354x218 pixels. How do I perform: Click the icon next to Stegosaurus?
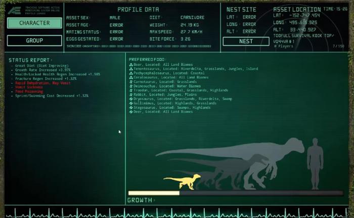tap(131, 108)
